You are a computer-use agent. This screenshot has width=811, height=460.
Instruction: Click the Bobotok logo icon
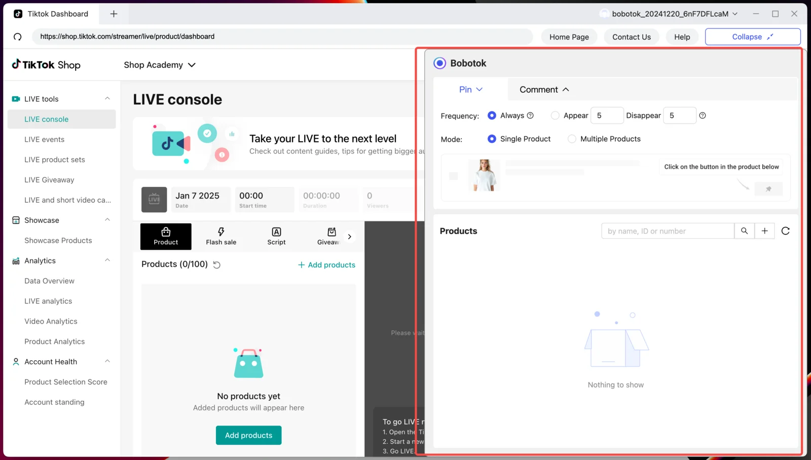pyautogui.click(x=439, y=63)
